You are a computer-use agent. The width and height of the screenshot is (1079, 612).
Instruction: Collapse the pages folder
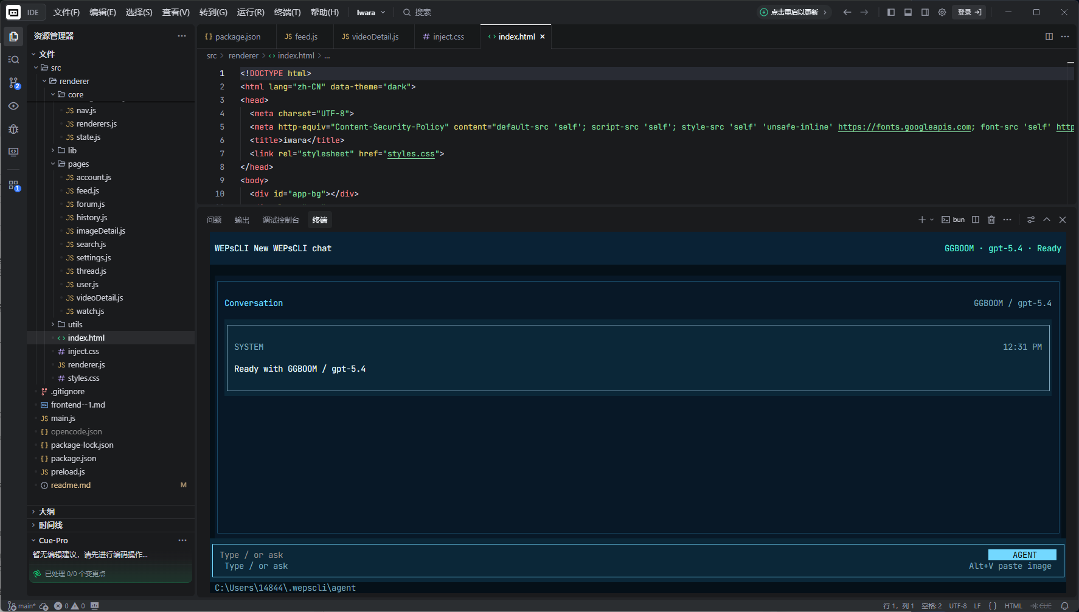[78, 164]
